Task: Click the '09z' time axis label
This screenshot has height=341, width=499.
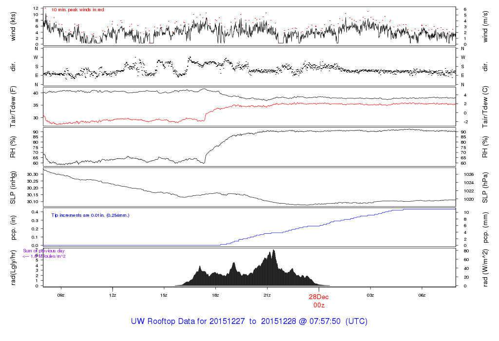Action: (61, 295)
